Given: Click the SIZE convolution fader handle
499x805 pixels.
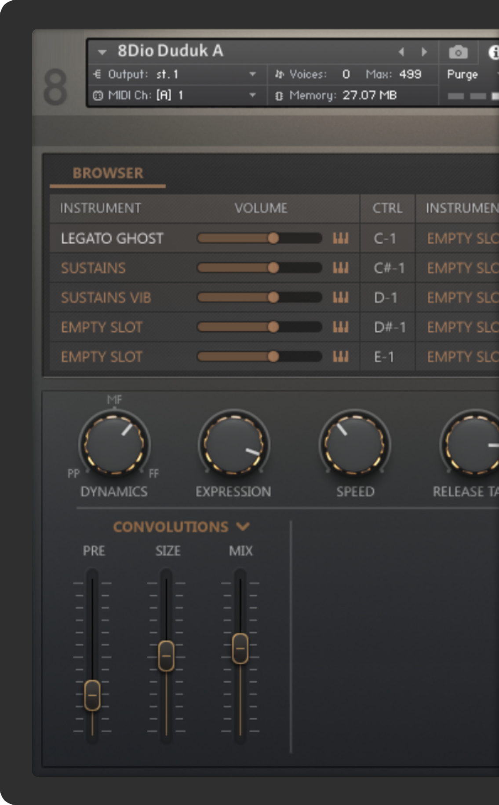Looking at the screenshot, I should (166, 656).
